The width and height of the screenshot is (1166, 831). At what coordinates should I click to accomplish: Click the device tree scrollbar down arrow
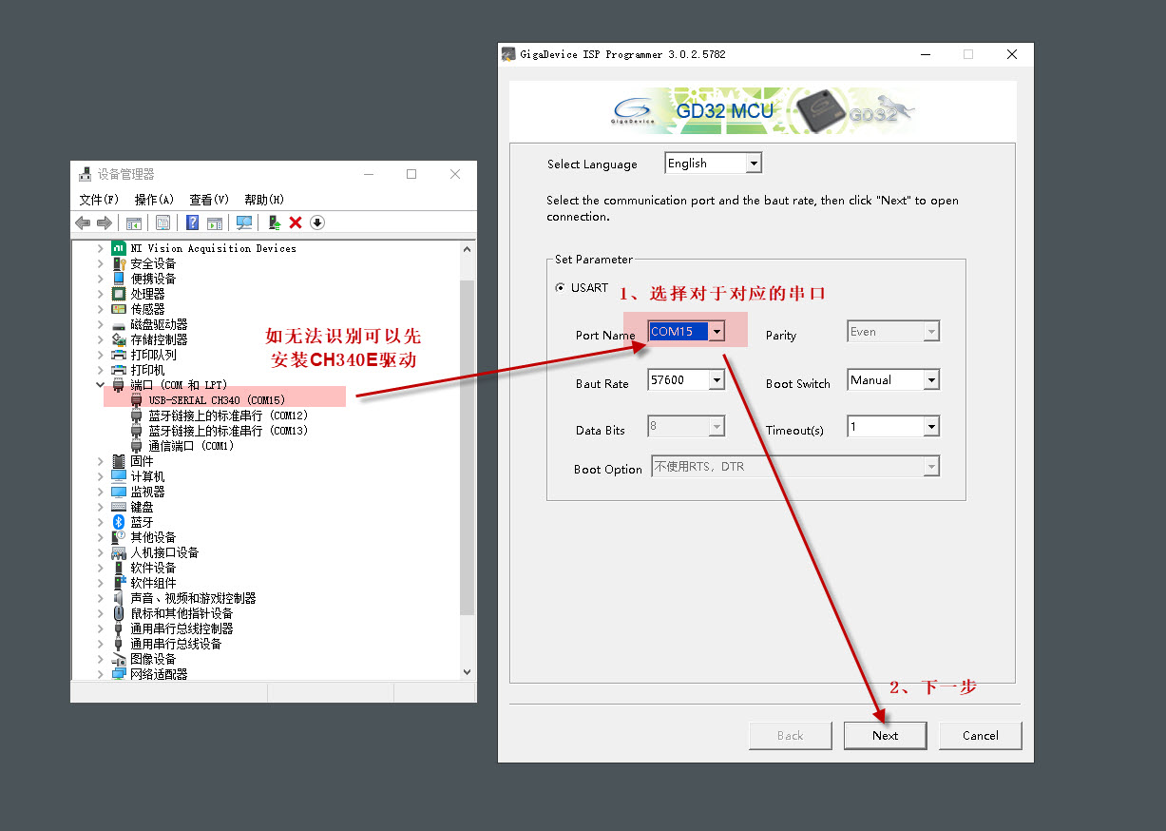tap(467, 671)
